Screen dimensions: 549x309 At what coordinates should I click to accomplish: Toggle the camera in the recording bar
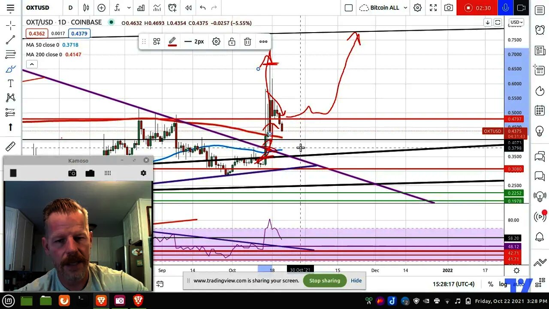click(521, 8)
